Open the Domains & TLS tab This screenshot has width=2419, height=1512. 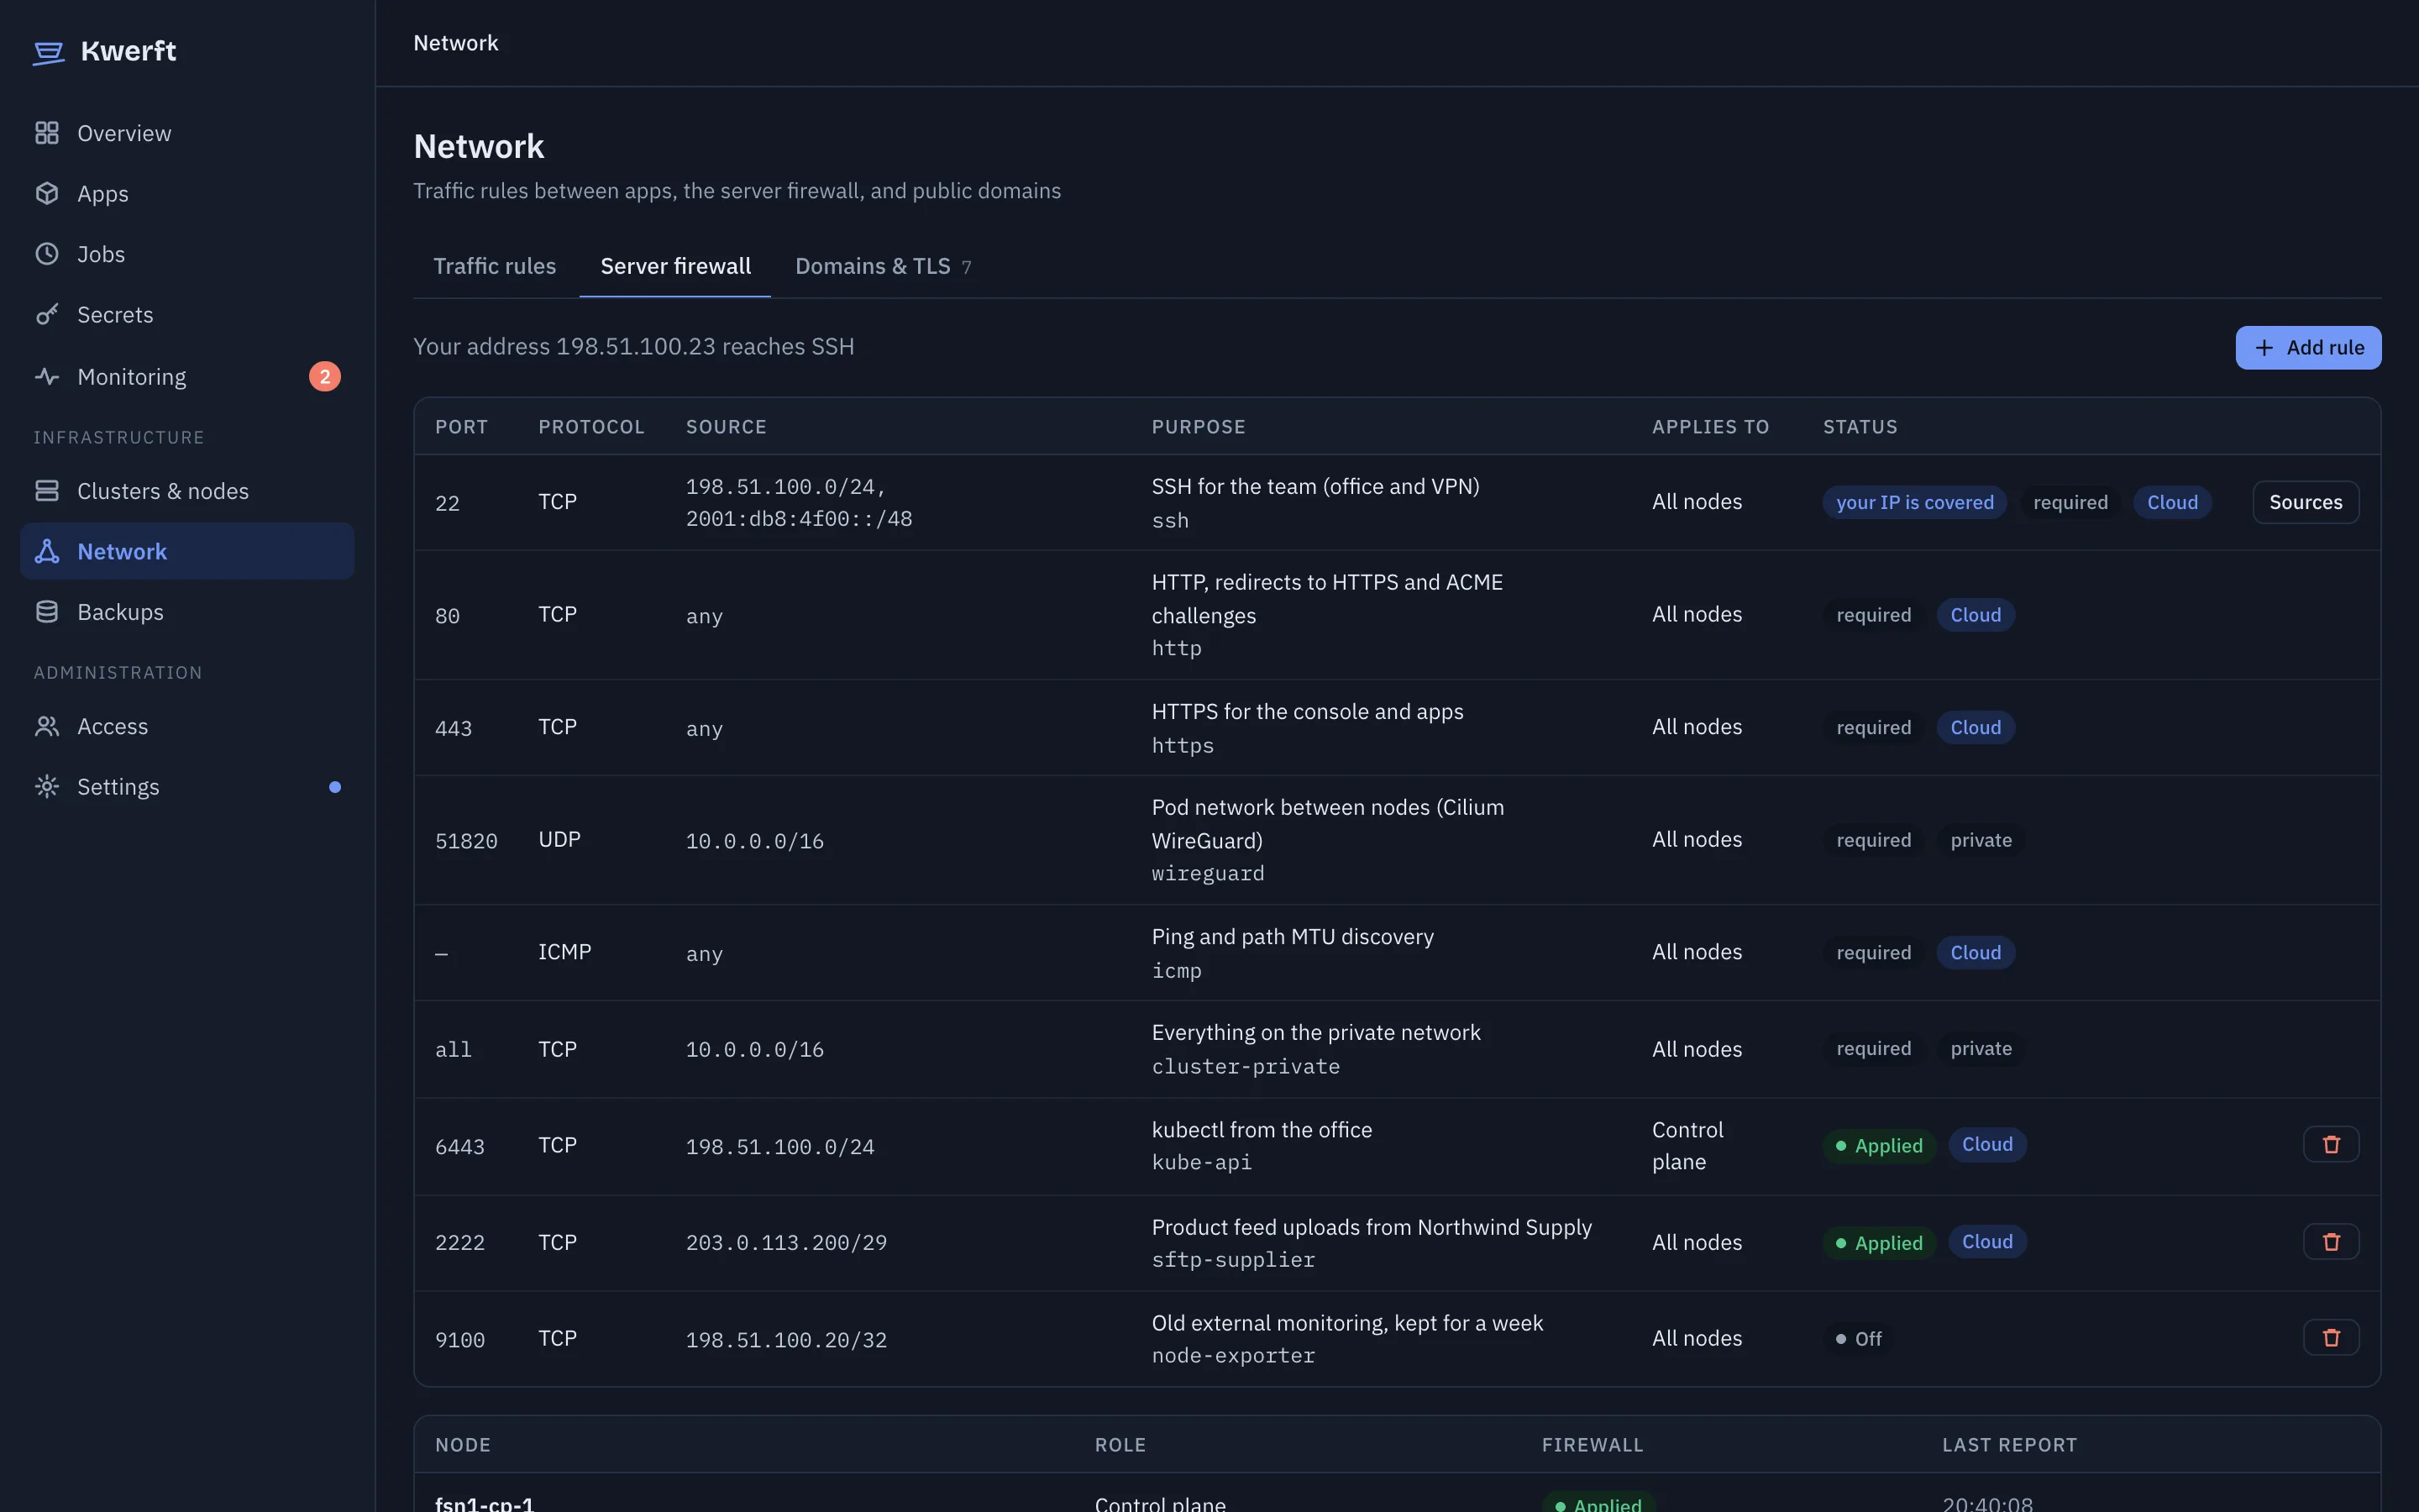click(883, 266)
